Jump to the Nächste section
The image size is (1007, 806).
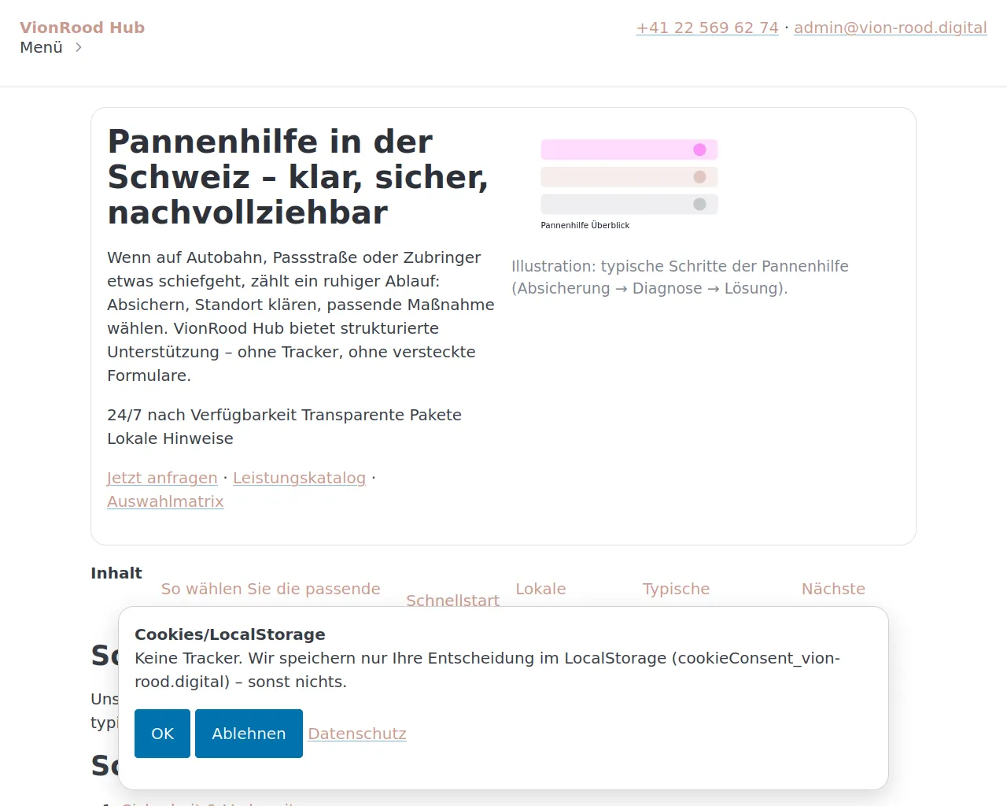(x=833, y=589)
